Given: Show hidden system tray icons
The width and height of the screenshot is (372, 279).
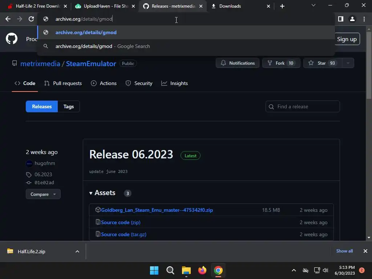Looking at the screenshot, I should (294, 270).
